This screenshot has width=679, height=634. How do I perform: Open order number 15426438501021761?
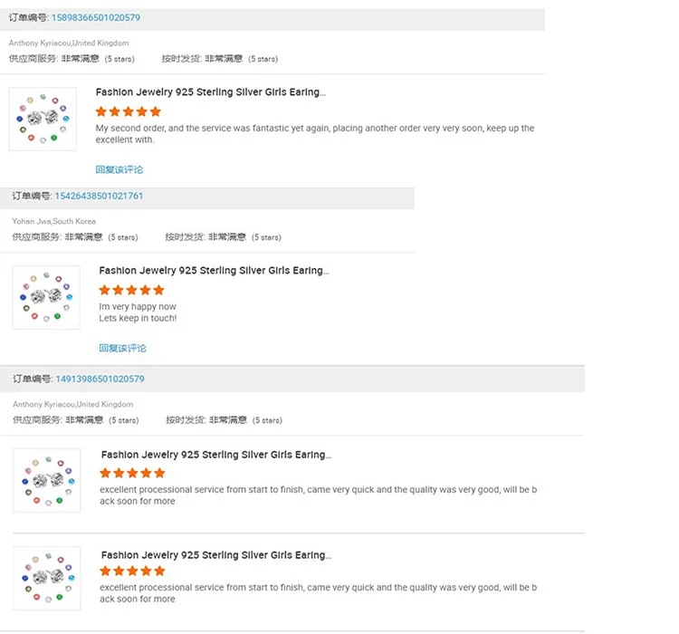99,196
